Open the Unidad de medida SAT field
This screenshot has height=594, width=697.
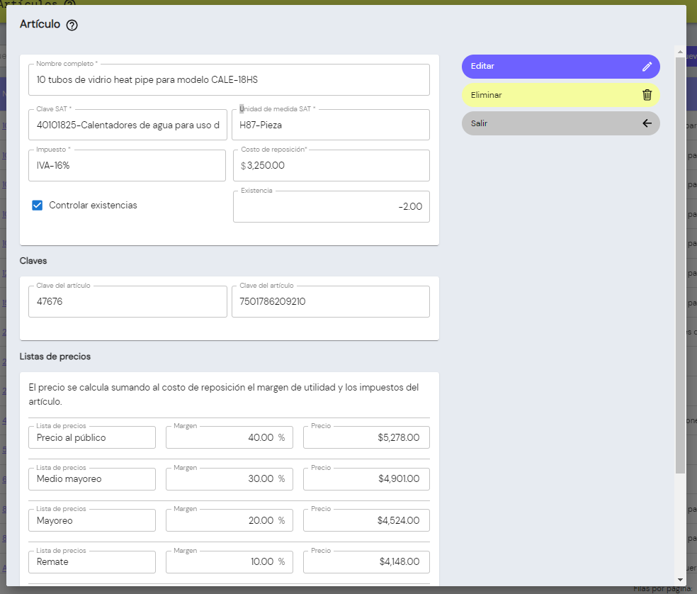(330, 125)
